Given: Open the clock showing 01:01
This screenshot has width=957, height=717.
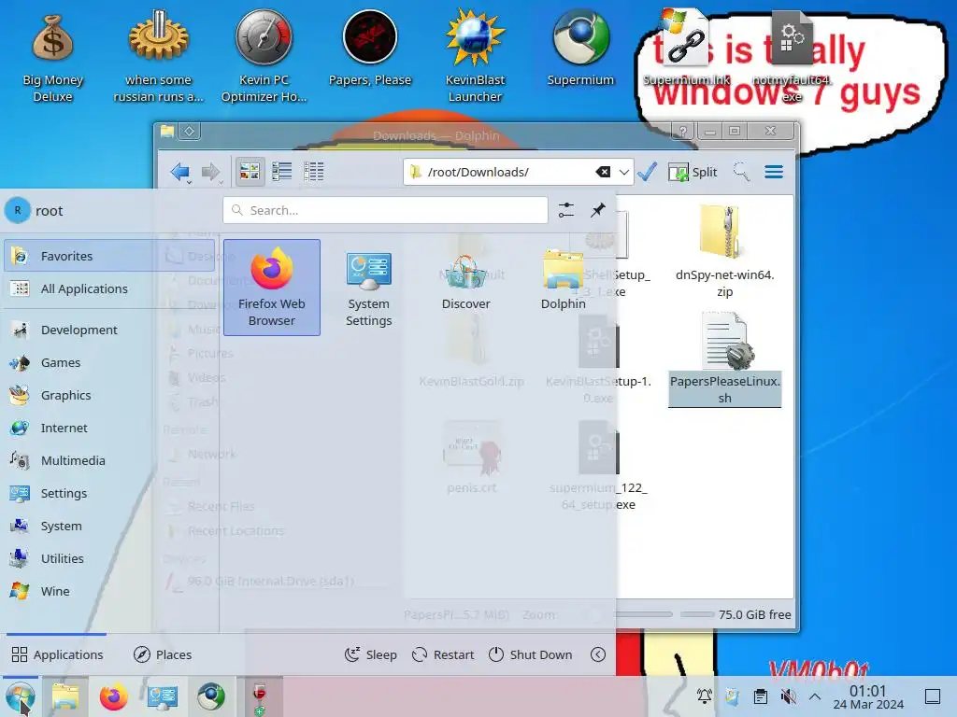Looking at the screenshot, I should click(x=868, y=696).
